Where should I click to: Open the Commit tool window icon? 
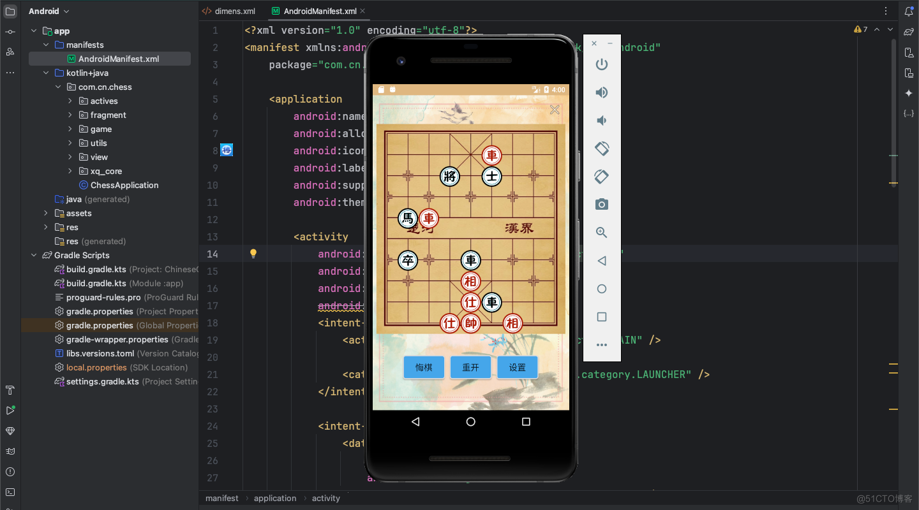tap(10, 32)
